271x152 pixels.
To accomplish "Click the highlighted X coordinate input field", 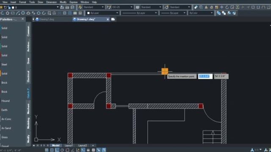I will [205, 76].
